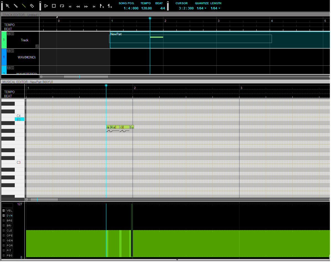Screen dimensions: 331x262
Task: Open the Quantize 1/64 dropdown
Action: 201,8
